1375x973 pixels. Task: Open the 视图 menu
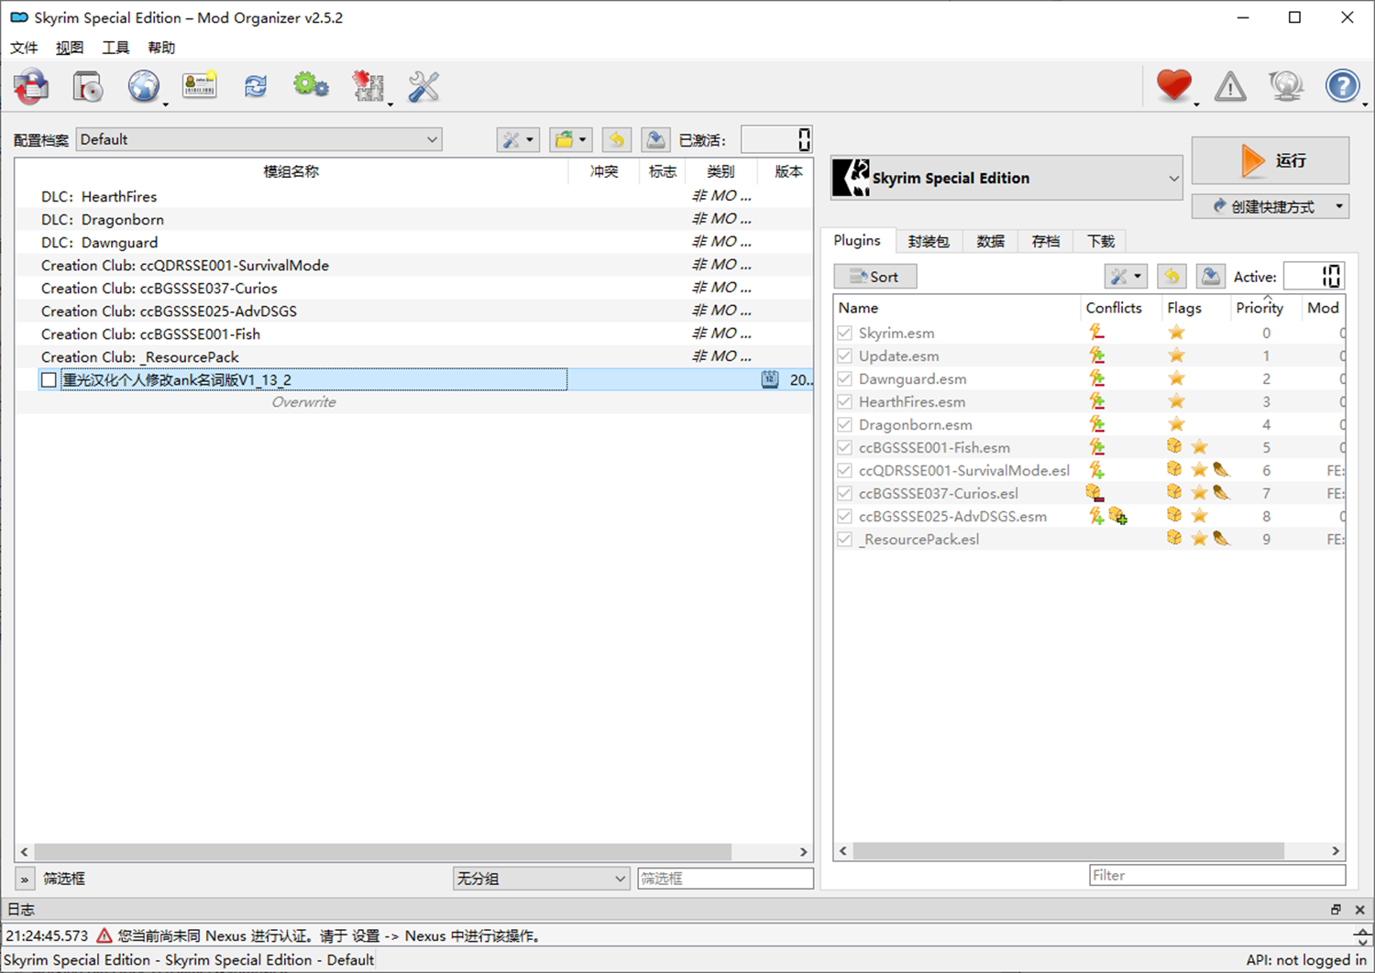tap(70, 48)
